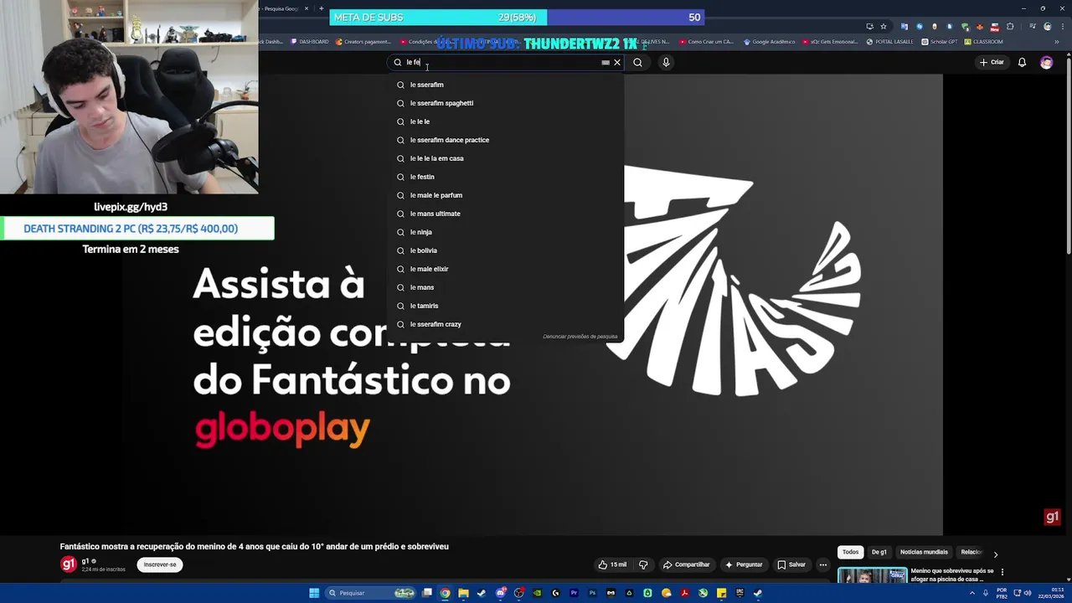Viewport: 1072px width, 603px height.
Task: Show hidden system tray icons
Action: pyautogui.click(x=971, y=593)
